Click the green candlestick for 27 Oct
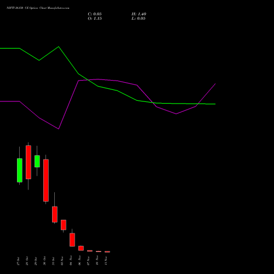The width and height of the screenshot is (274, 274). pyautogui.click(x=20, y=170)
